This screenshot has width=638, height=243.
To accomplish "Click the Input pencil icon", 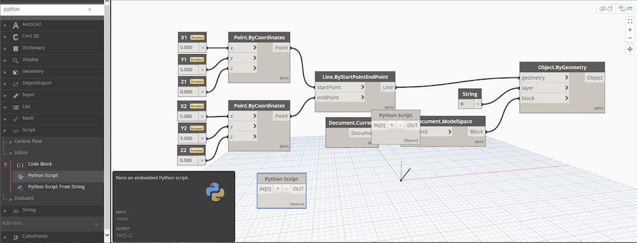I will pyautogui.click(x=16, y=96).
